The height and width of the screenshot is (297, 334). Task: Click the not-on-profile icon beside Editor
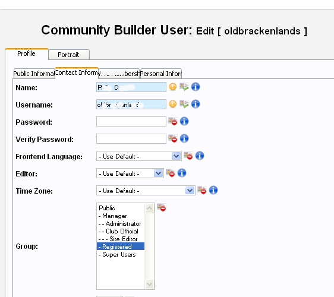click(171, 173)
